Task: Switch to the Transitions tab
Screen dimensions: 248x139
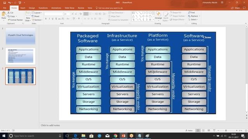Action: (x=43, y=8)
